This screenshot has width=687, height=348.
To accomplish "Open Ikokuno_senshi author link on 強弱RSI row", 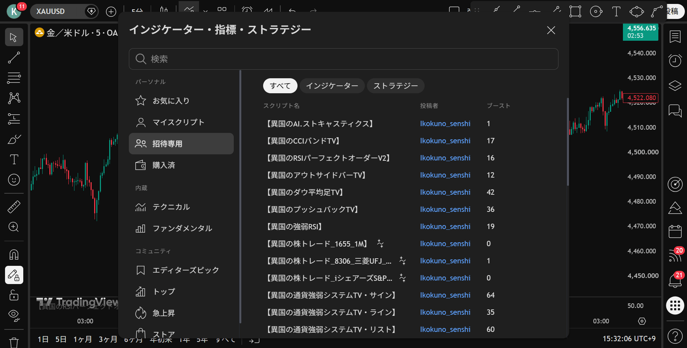I will click(445, 227).
